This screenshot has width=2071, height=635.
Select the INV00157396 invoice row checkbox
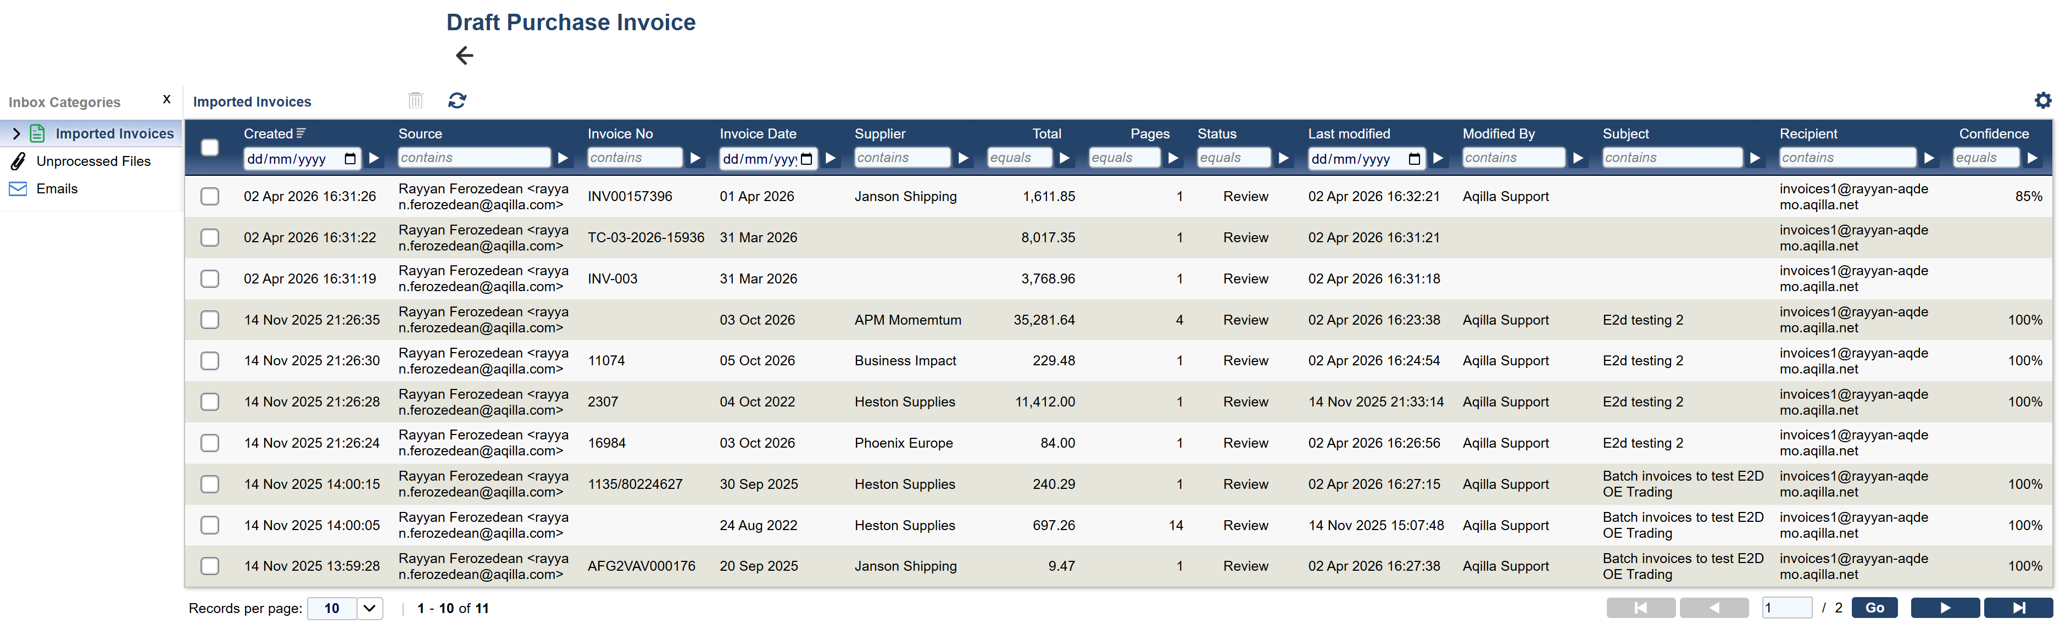[x=210, y=196]
